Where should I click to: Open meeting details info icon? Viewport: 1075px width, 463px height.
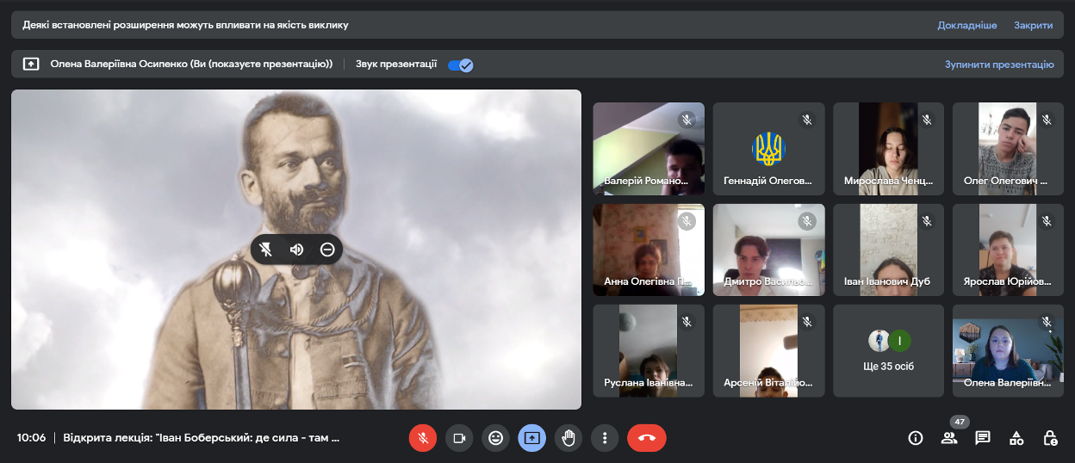[x=916, y=438]
